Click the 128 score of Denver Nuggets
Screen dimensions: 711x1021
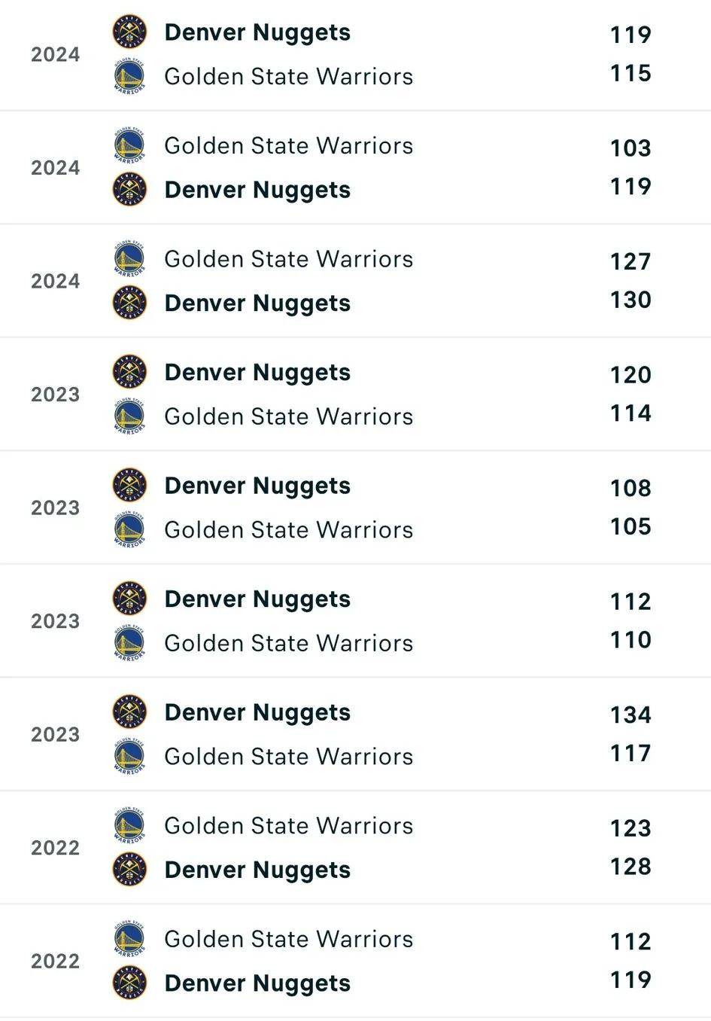[630, 867]
